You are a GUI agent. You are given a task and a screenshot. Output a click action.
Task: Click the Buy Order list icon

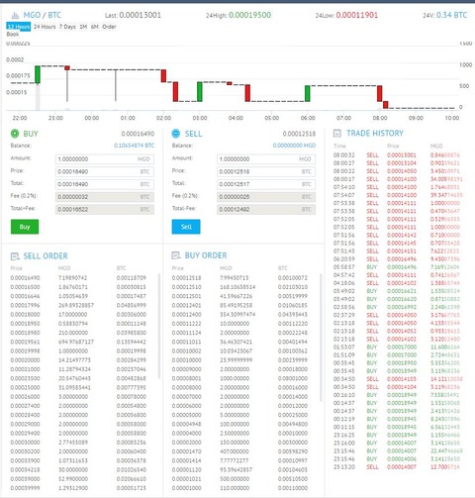click(x=176, y=255)
